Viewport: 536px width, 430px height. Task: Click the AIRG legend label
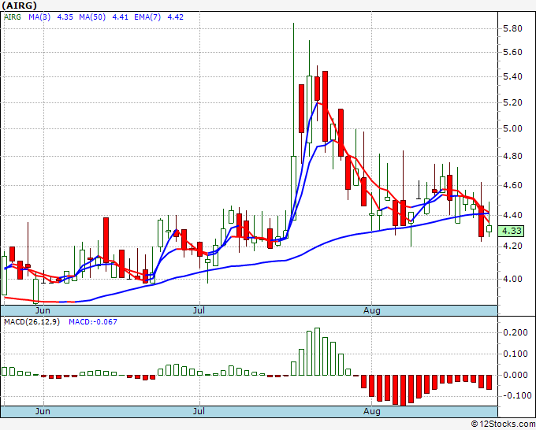[13, 17]
